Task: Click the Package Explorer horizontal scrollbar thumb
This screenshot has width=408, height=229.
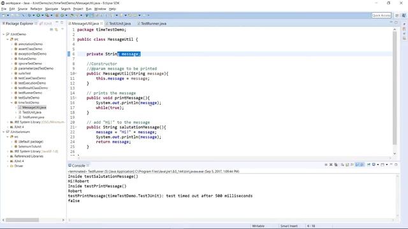Action: coord(22,220)
